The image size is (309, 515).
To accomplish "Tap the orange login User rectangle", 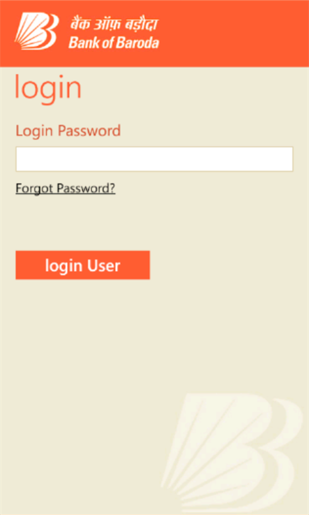I will pyautogui.click(x=83, y=265).
